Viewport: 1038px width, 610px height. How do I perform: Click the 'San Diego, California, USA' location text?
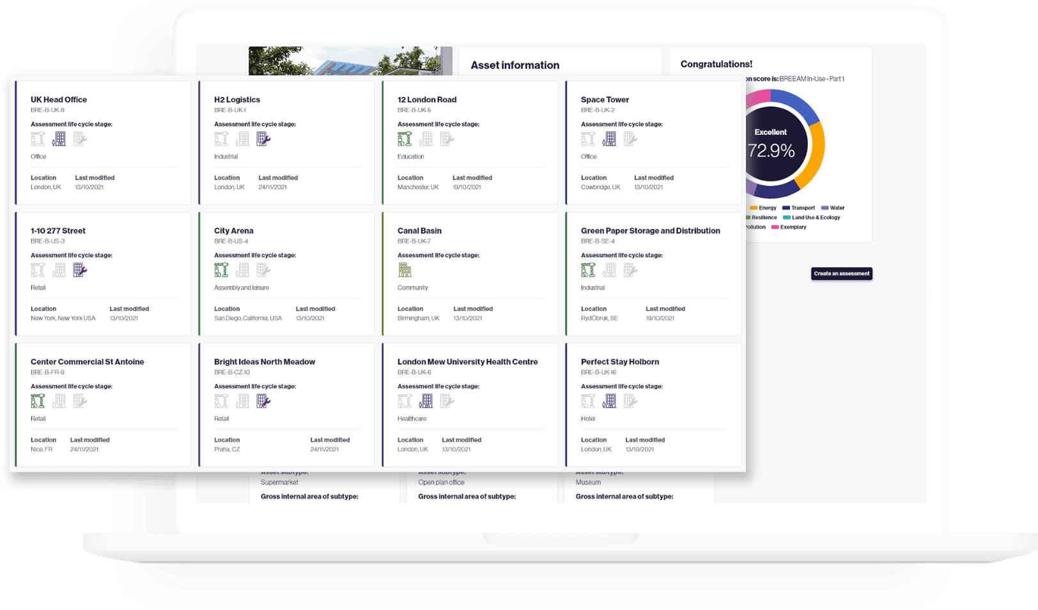[248, 318]
